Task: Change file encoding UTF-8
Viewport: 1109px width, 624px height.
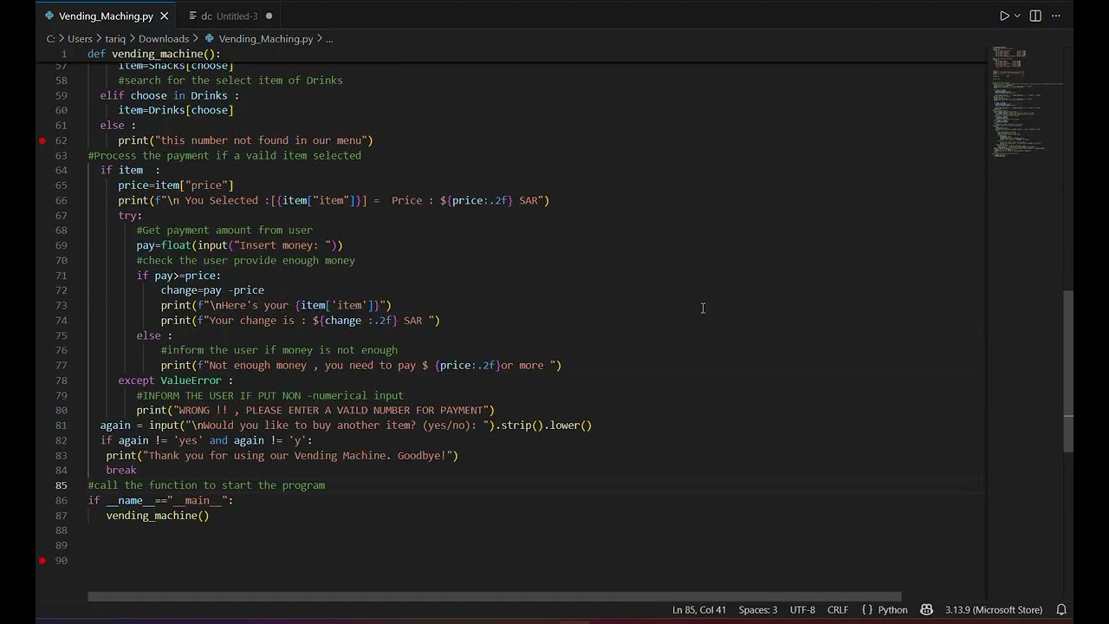Action: click(x=802, y=610)
